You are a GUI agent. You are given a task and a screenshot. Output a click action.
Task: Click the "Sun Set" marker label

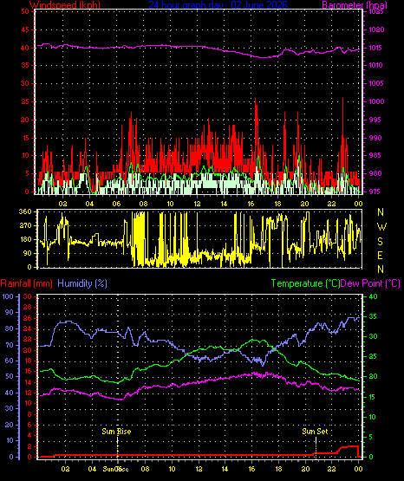tap(315, 432)
